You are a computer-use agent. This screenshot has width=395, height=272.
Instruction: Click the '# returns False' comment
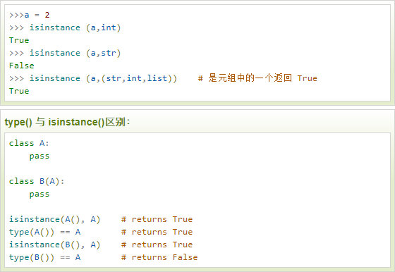(x=159, y=257)
